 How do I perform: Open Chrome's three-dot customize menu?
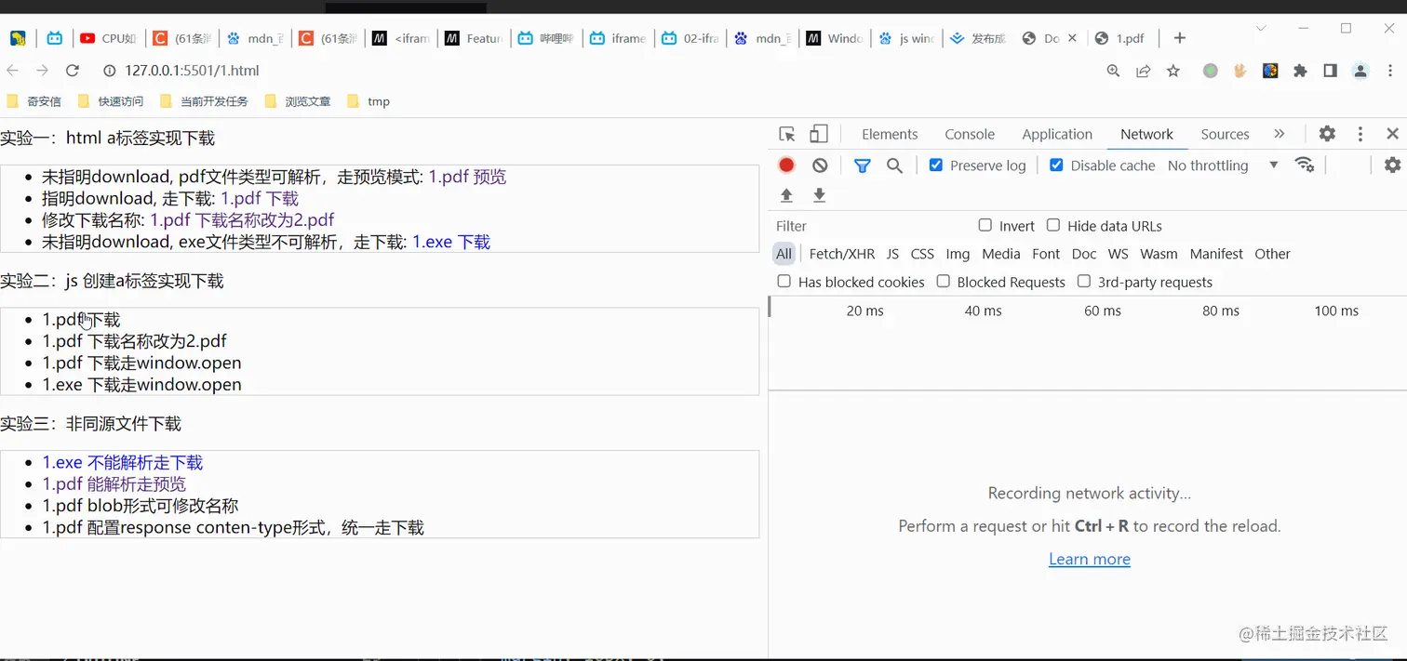(1392, 71)
